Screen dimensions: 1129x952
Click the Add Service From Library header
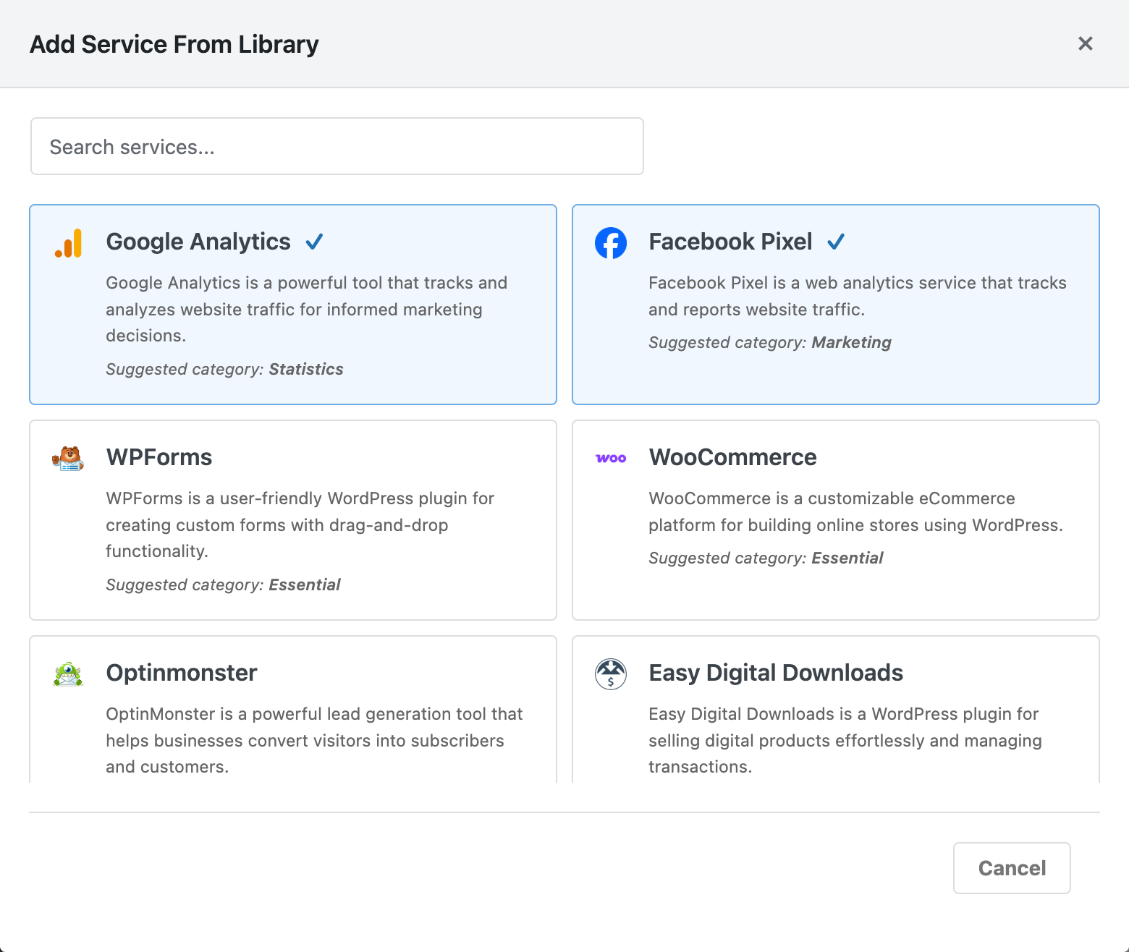click(174, 44)
